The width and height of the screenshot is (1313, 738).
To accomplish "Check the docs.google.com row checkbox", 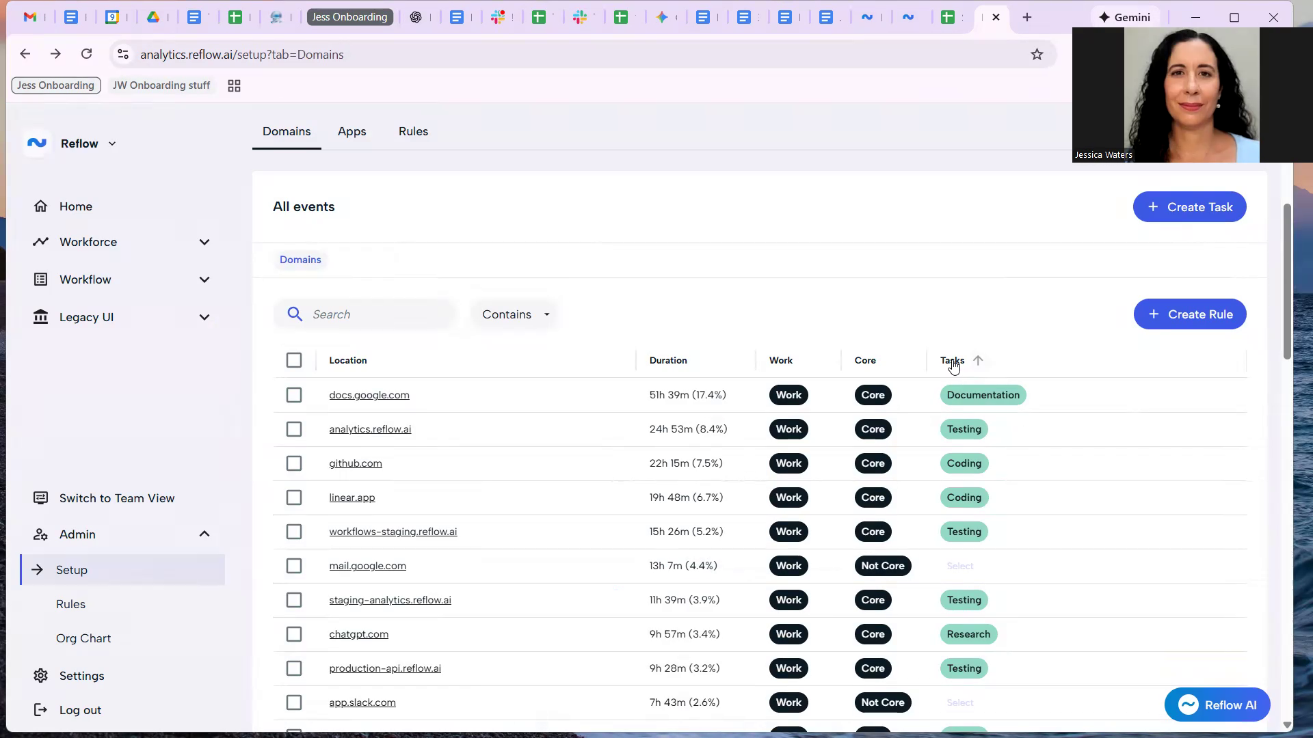I will coord(294,395).
